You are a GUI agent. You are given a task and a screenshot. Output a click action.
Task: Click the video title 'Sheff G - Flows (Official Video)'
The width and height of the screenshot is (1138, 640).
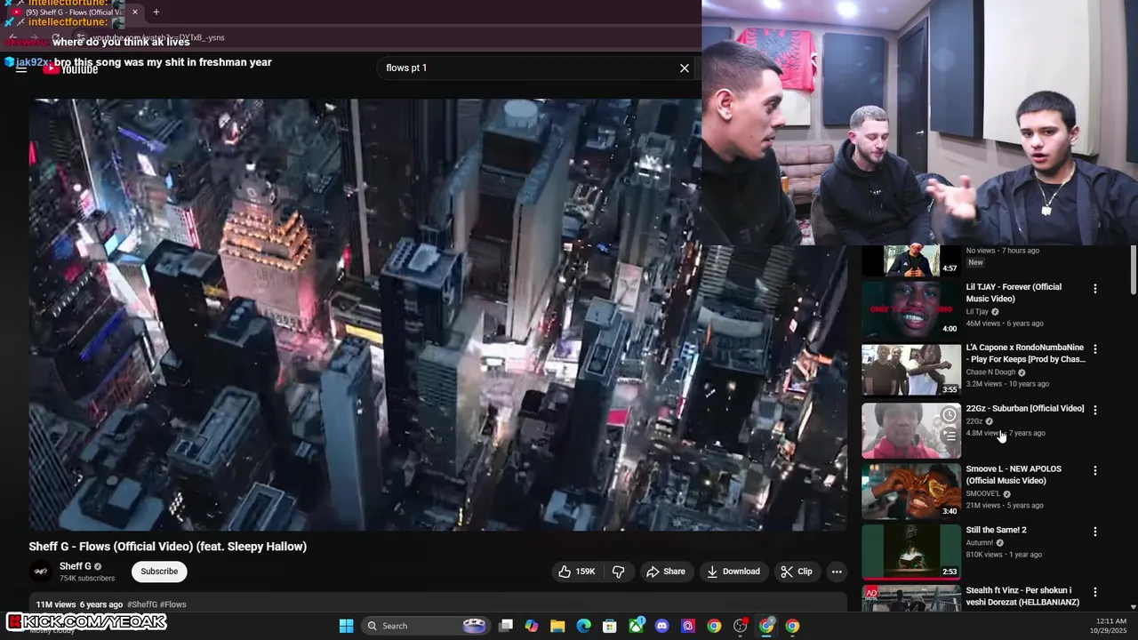(x=167, y=547)
